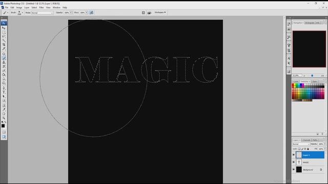The height and width of the screenshot is (184, 328).
Task: Select the Horizontal Type tool
Action: point(4,92)
